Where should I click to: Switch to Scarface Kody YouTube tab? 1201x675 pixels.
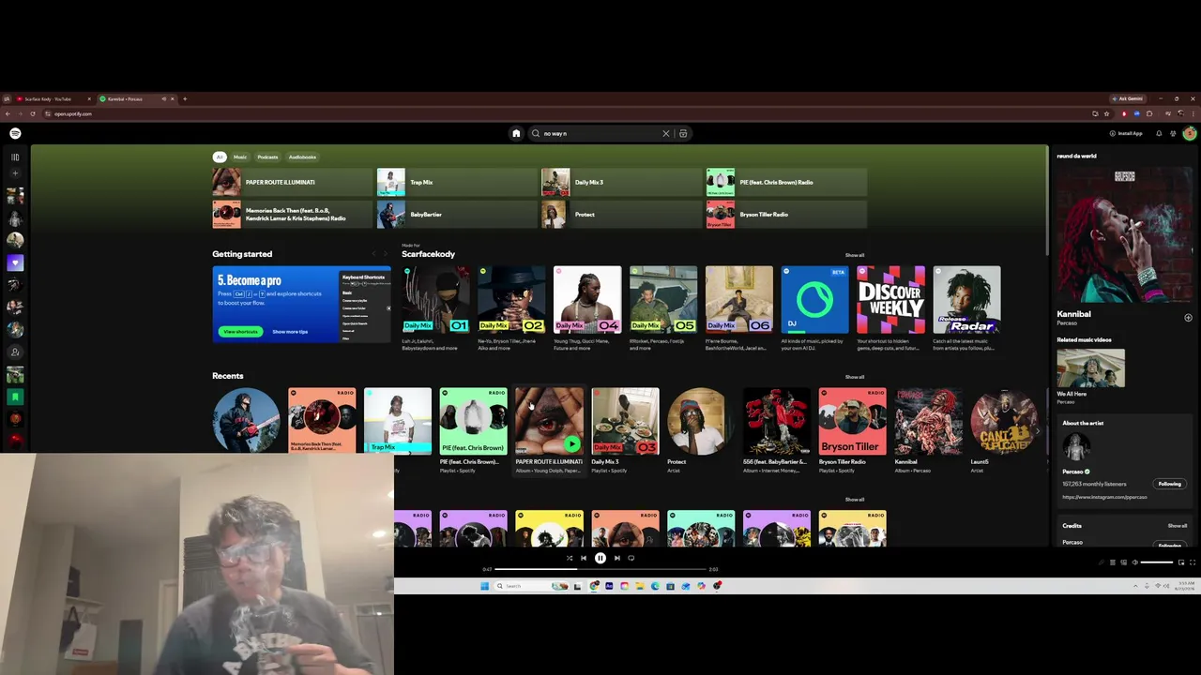(52, 98)
